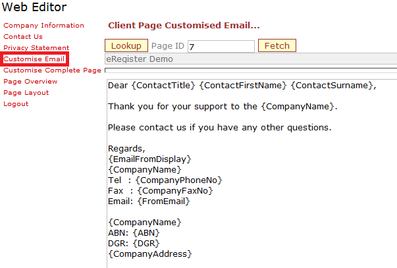Click the Web Editor title
This screenshot has height=268, width=397.
[34, 8]
